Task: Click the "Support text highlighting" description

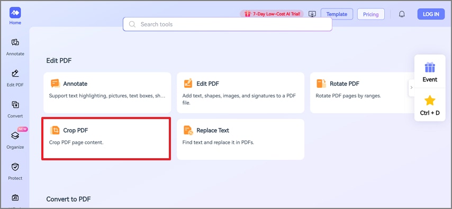Action: point(107,96)
